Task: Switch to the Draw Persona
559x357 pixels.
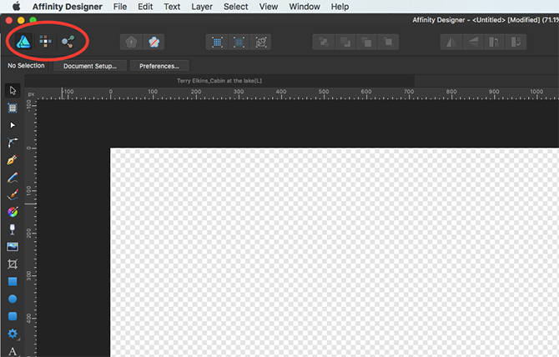Action: (21, 40)
